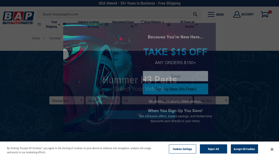Open the Account user icon
The width and height of the screenshot is (279, 157).
(x=237, y=14)
